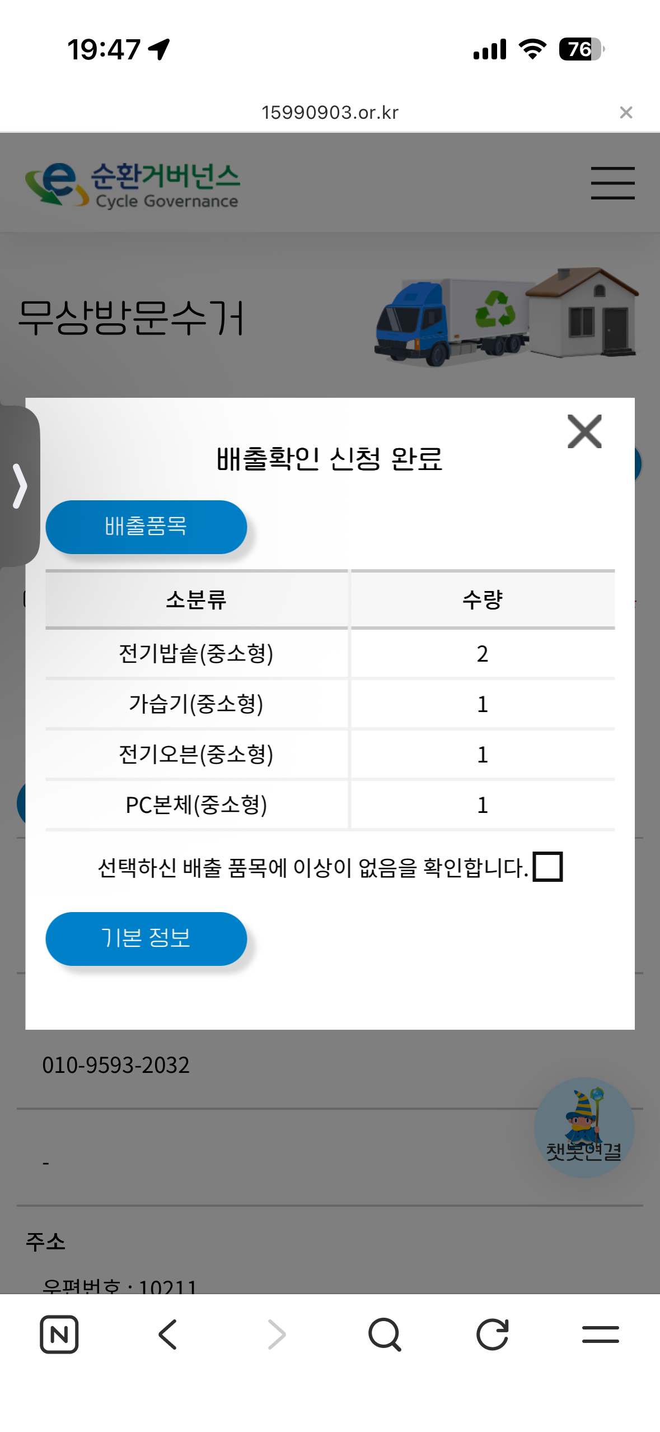Open search with the magnifier icon
This screenshot has height=1432, width=660.
pos(385,1334)
